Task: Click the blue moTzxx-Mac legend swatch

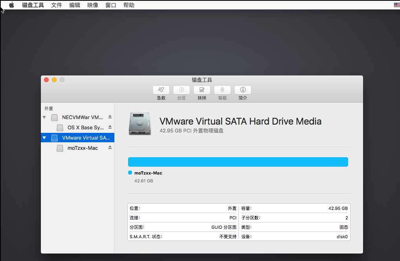Action: (130, 173)
